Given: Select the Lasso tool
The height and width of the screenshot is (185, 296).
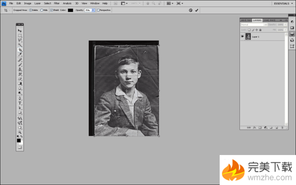Looking at the screenshot, I should click(20, 40).
